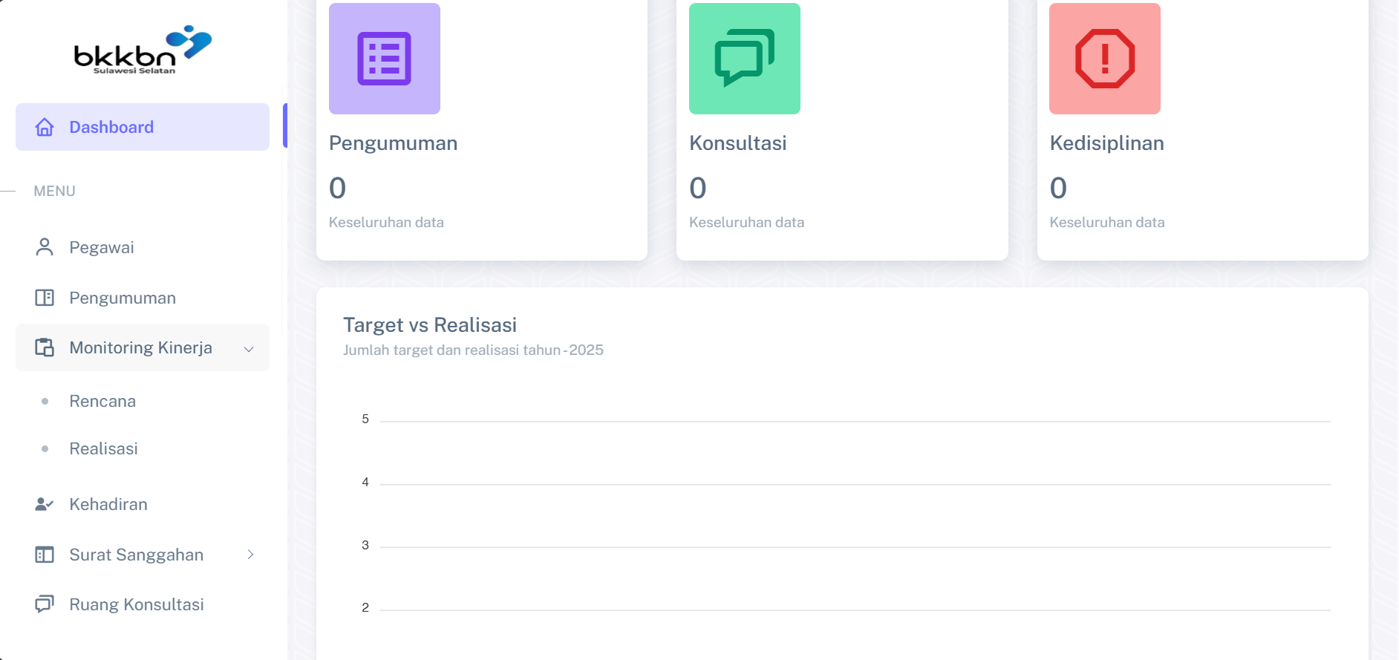Click the Pengumuman book icon in sidebar
Viewport: 1399px width, 660px height.
45,298
